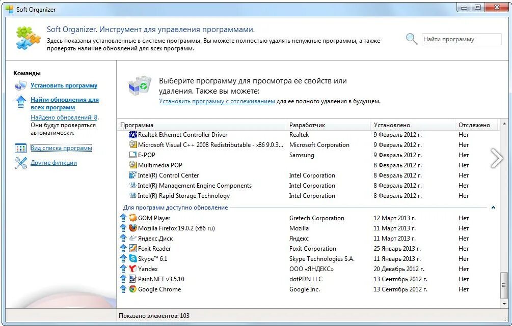The width and height of the screenshot is (512, 326).
Task: Click the update arrow beside Skype 6.1
Action: click(123, 258)
